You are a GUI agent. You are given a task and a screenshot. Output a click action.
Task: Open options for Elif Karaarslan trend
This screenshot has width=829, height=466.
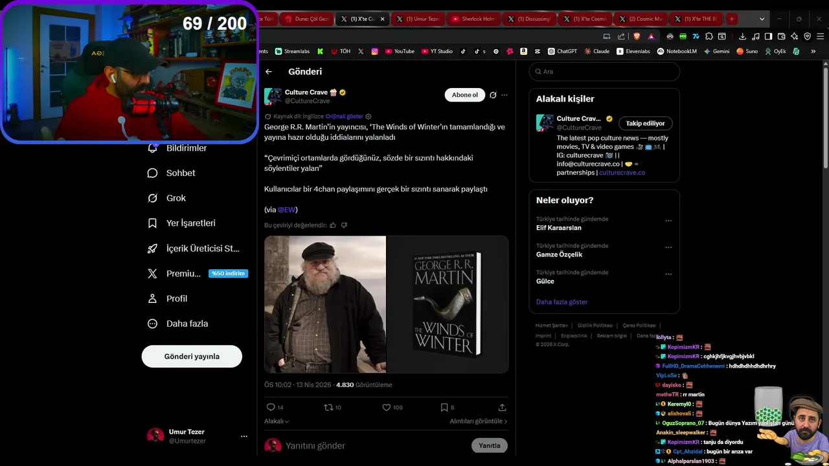click(668, 221)
